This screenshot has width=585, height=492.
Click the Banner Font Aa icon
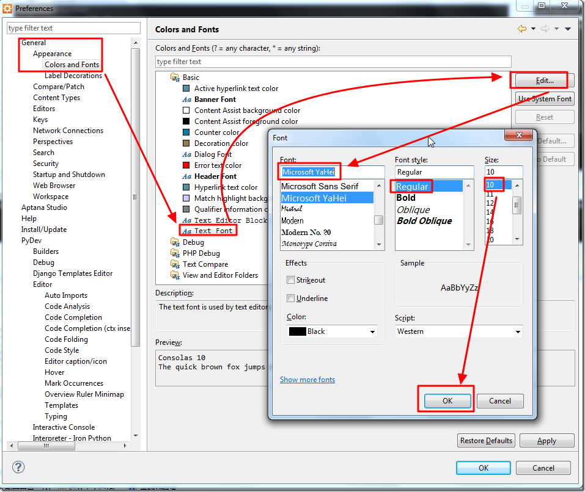pyautogui.click(x=186, y=99)
